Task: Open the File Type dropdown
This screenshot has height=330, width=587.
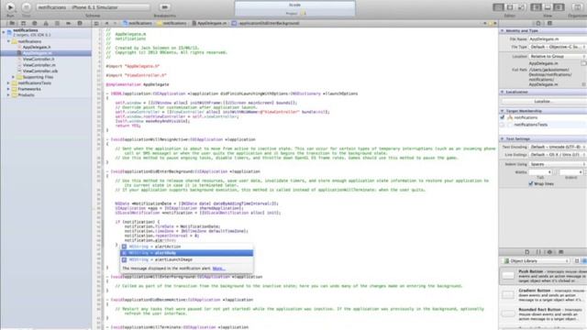Action: [558, 47]
